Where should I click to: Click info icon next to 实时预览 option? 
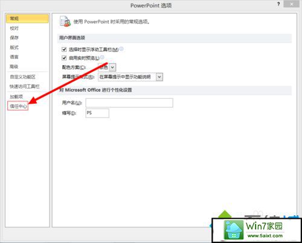102,57
